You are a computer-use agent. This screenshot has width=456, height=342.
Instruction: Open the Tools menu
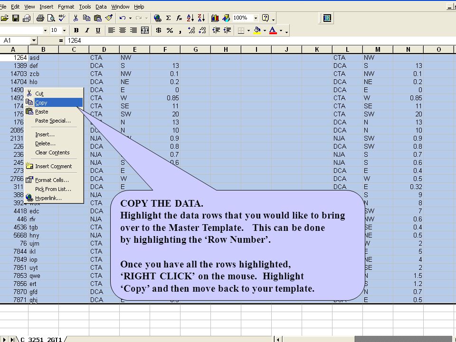[85, 6]
